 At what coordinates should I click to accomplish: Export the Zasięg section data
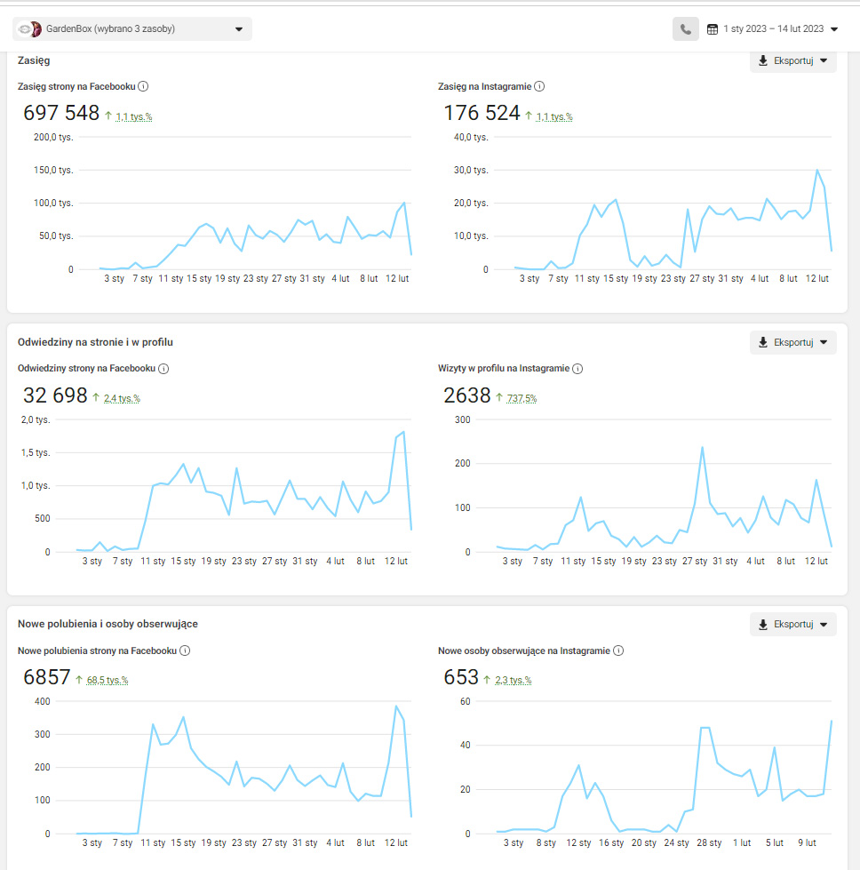coord(792,60)
